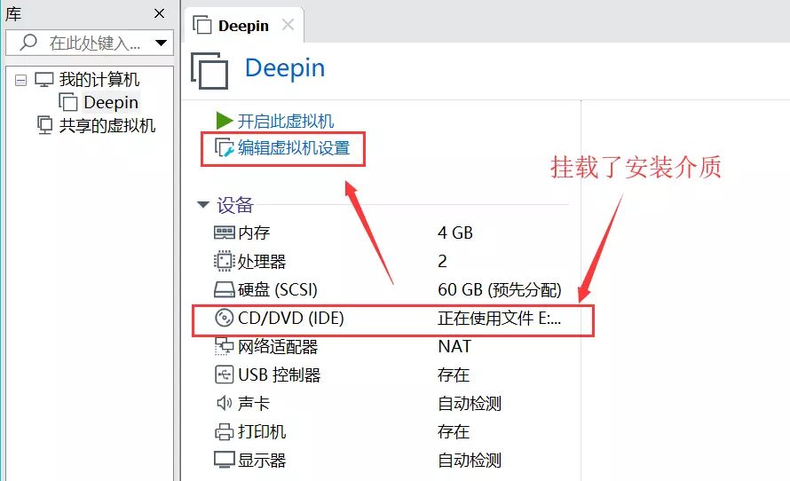Click the network adapter icon beside 网络适配器

225,346
